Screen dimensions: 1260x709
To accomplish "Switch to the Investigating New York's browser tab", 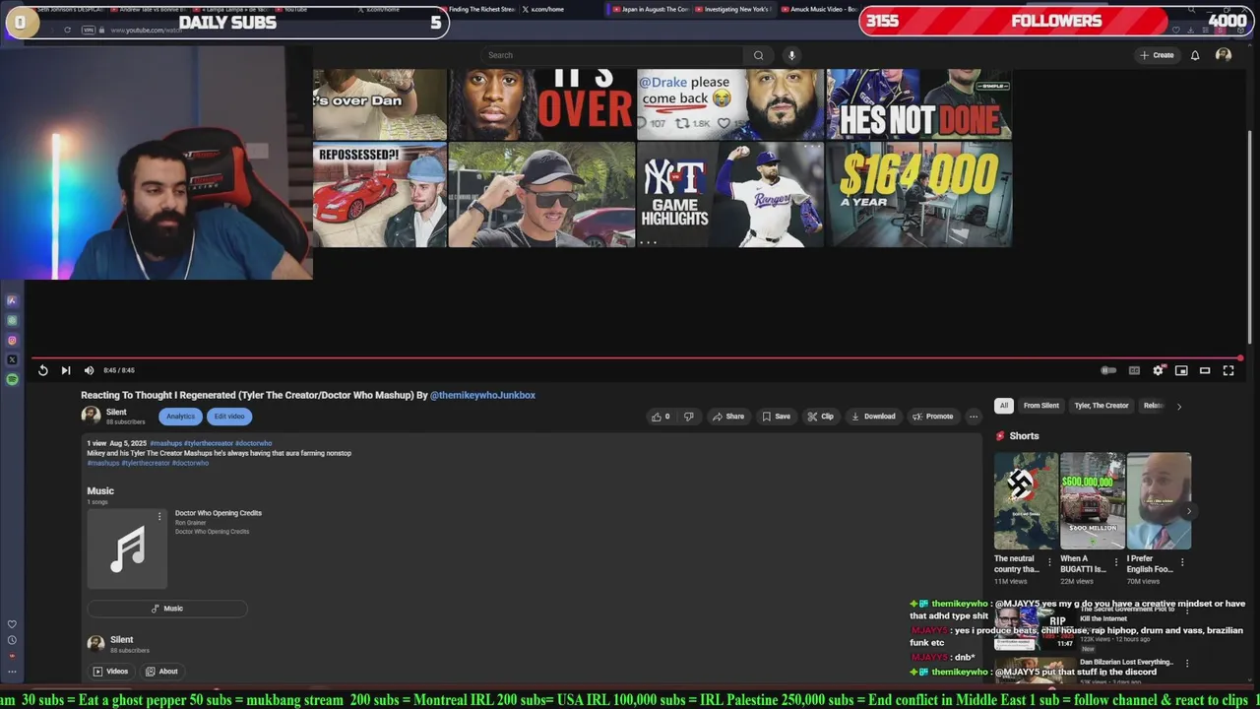I will coord(733,9).
